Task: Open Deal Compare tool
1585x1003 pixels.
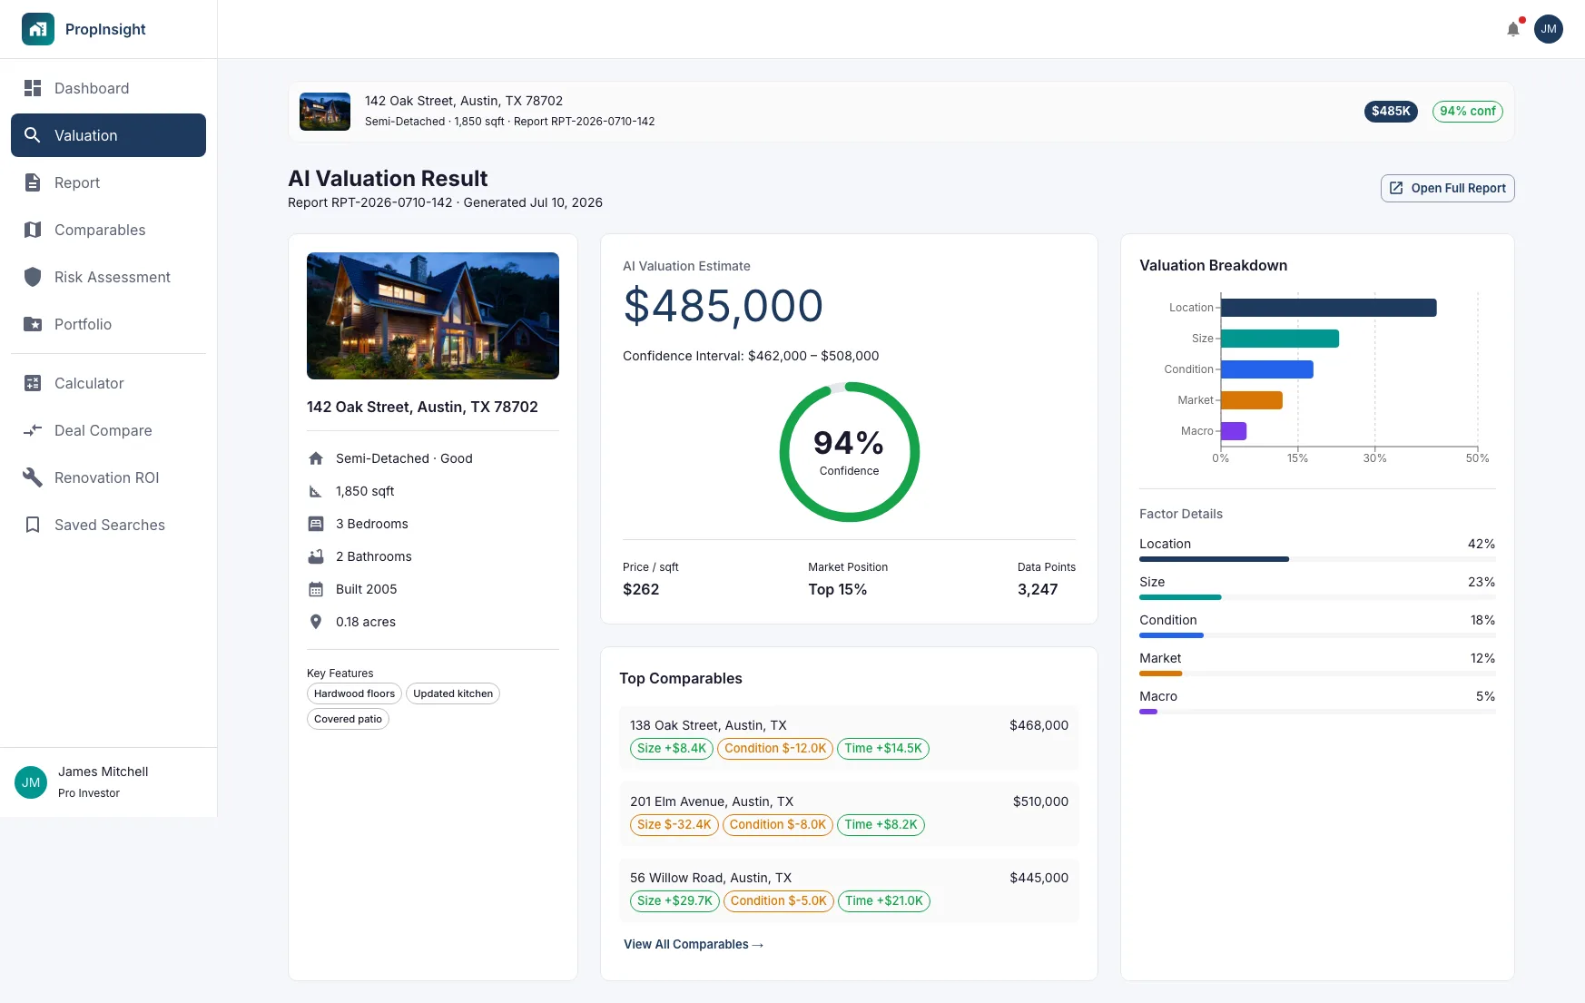Action: (x=108, y=430)
